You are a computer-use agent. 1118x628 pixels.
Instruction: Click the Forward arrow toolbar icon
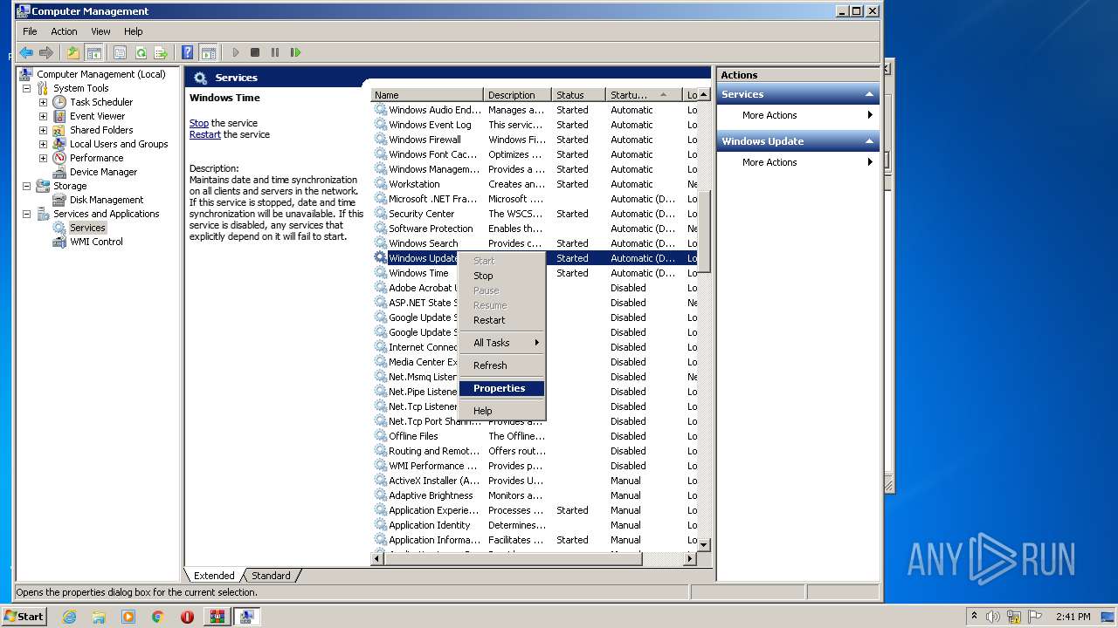pyautogui.click(x=46, y=52)
